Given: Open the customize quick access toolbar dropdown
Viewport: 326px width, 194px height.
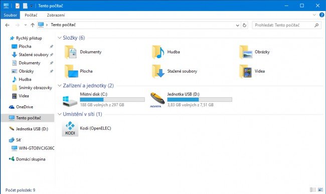Looking at the screenshot, I should [x=31, y=6].
